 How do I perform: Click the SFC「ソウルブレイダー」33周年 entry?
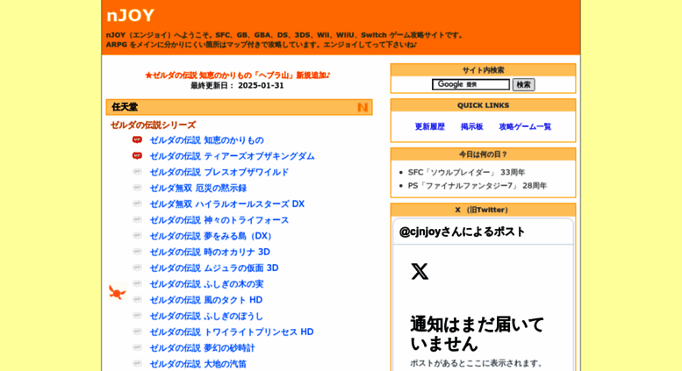(x=466, y=173)
